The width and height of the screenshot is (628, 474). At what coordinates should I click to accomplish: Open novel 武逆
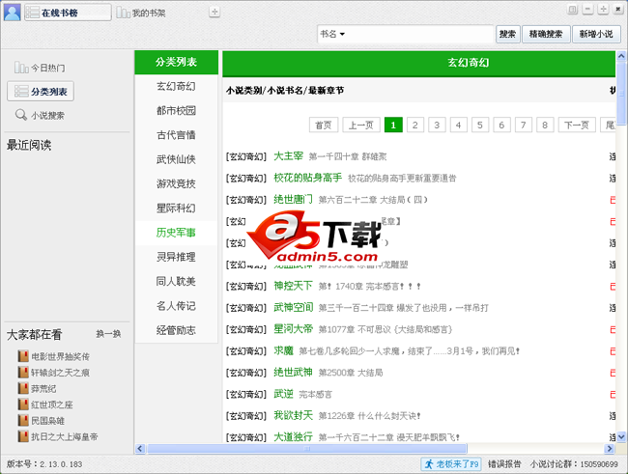point(283,394)
